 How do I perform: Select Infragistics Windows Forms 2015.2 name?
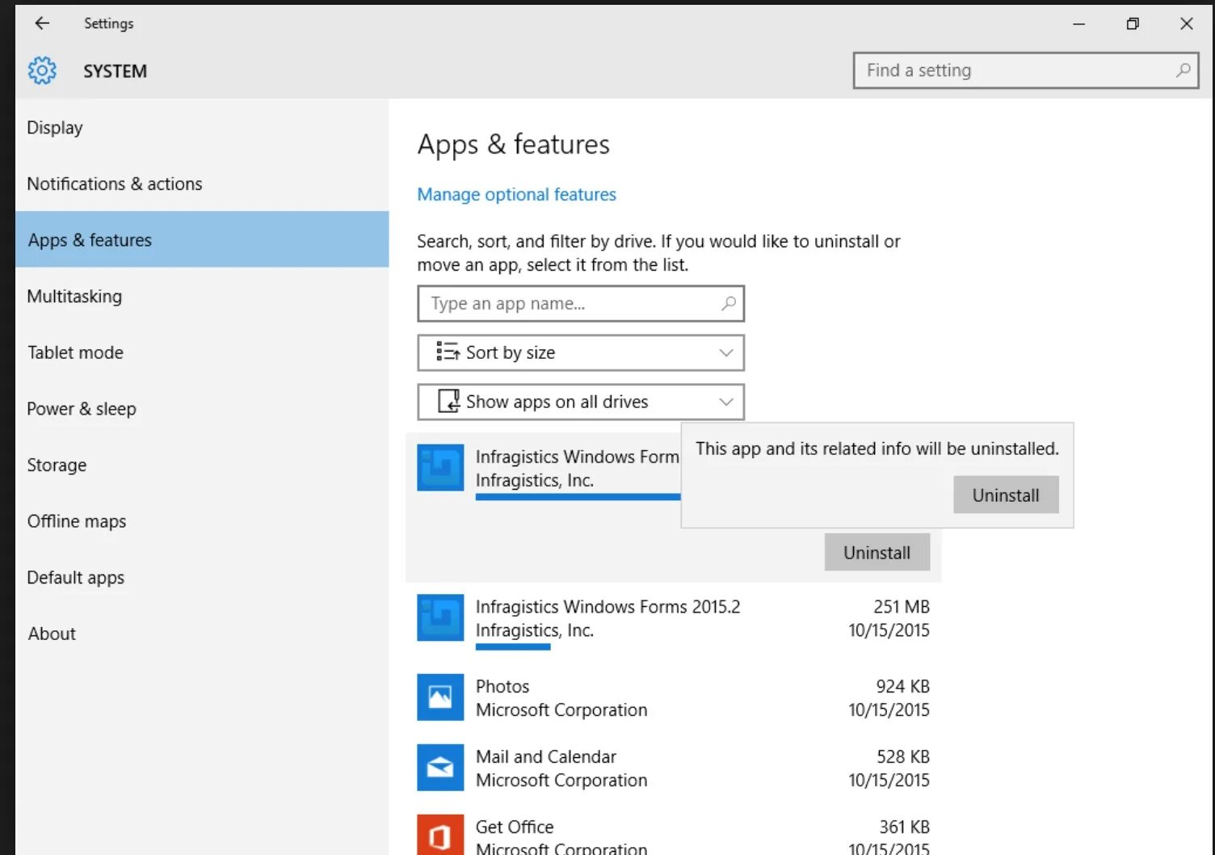(607, 606)
